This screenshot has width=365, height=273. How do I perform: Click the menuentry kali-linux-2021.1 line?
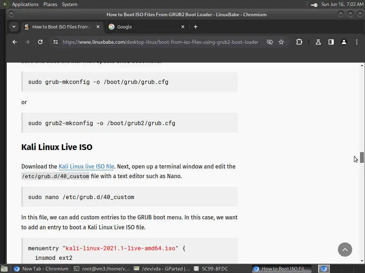pyautogui.click(x=106, y=248)
